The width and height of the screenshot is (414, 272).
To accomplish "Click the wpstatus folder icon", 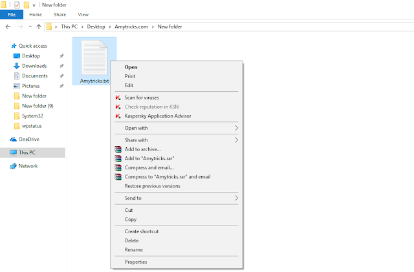I will [17, 126].
